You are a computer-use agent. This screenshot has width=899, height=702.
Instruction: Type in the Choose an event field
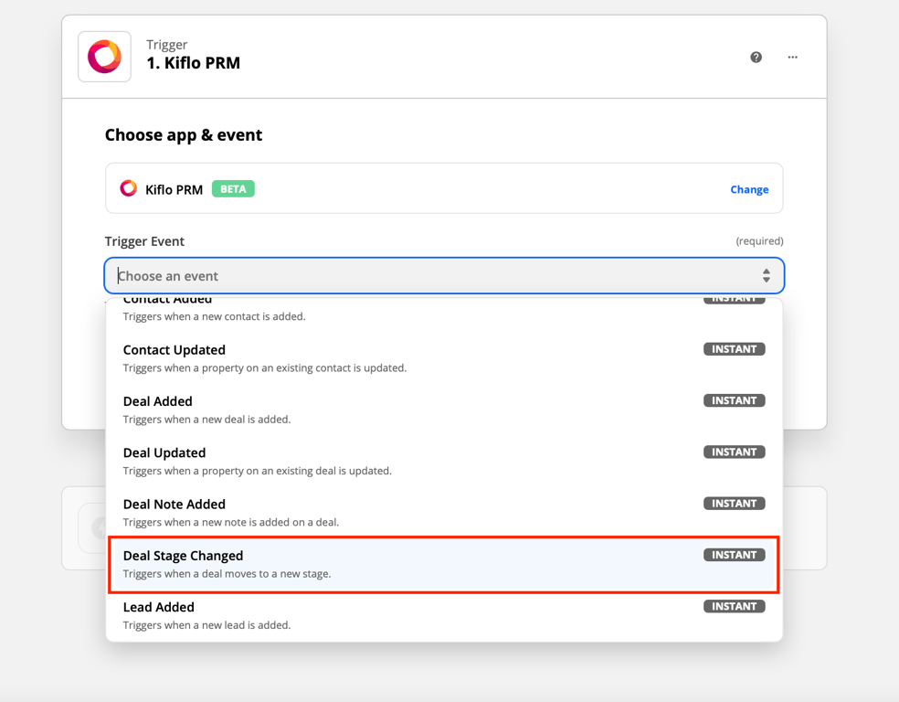429,276
